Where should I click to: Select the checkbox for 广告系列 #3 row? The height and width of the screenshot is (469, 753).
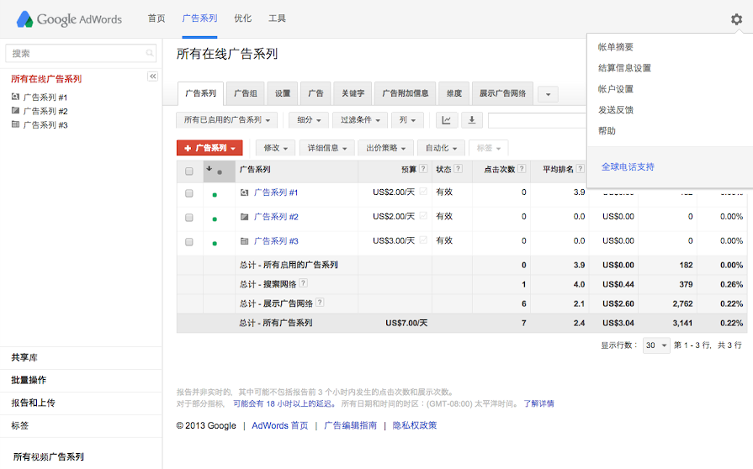(189, 241)
